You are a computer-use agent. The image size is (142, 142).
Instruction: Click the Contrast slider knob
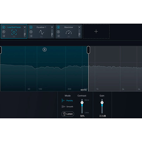[x=82, y=103]
